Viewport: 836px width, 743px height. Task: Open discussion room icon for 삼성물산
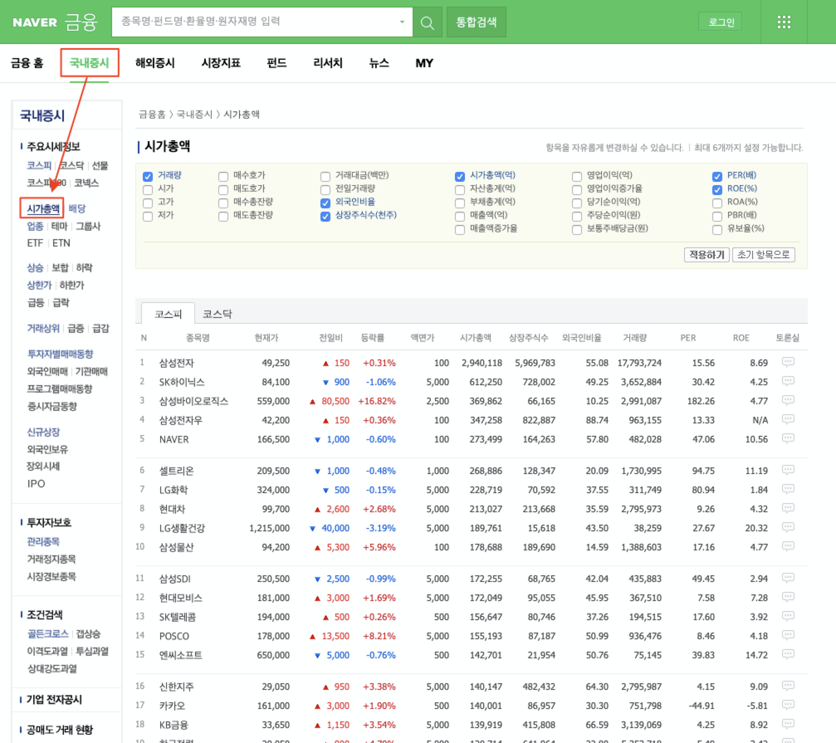click(788, 547)
